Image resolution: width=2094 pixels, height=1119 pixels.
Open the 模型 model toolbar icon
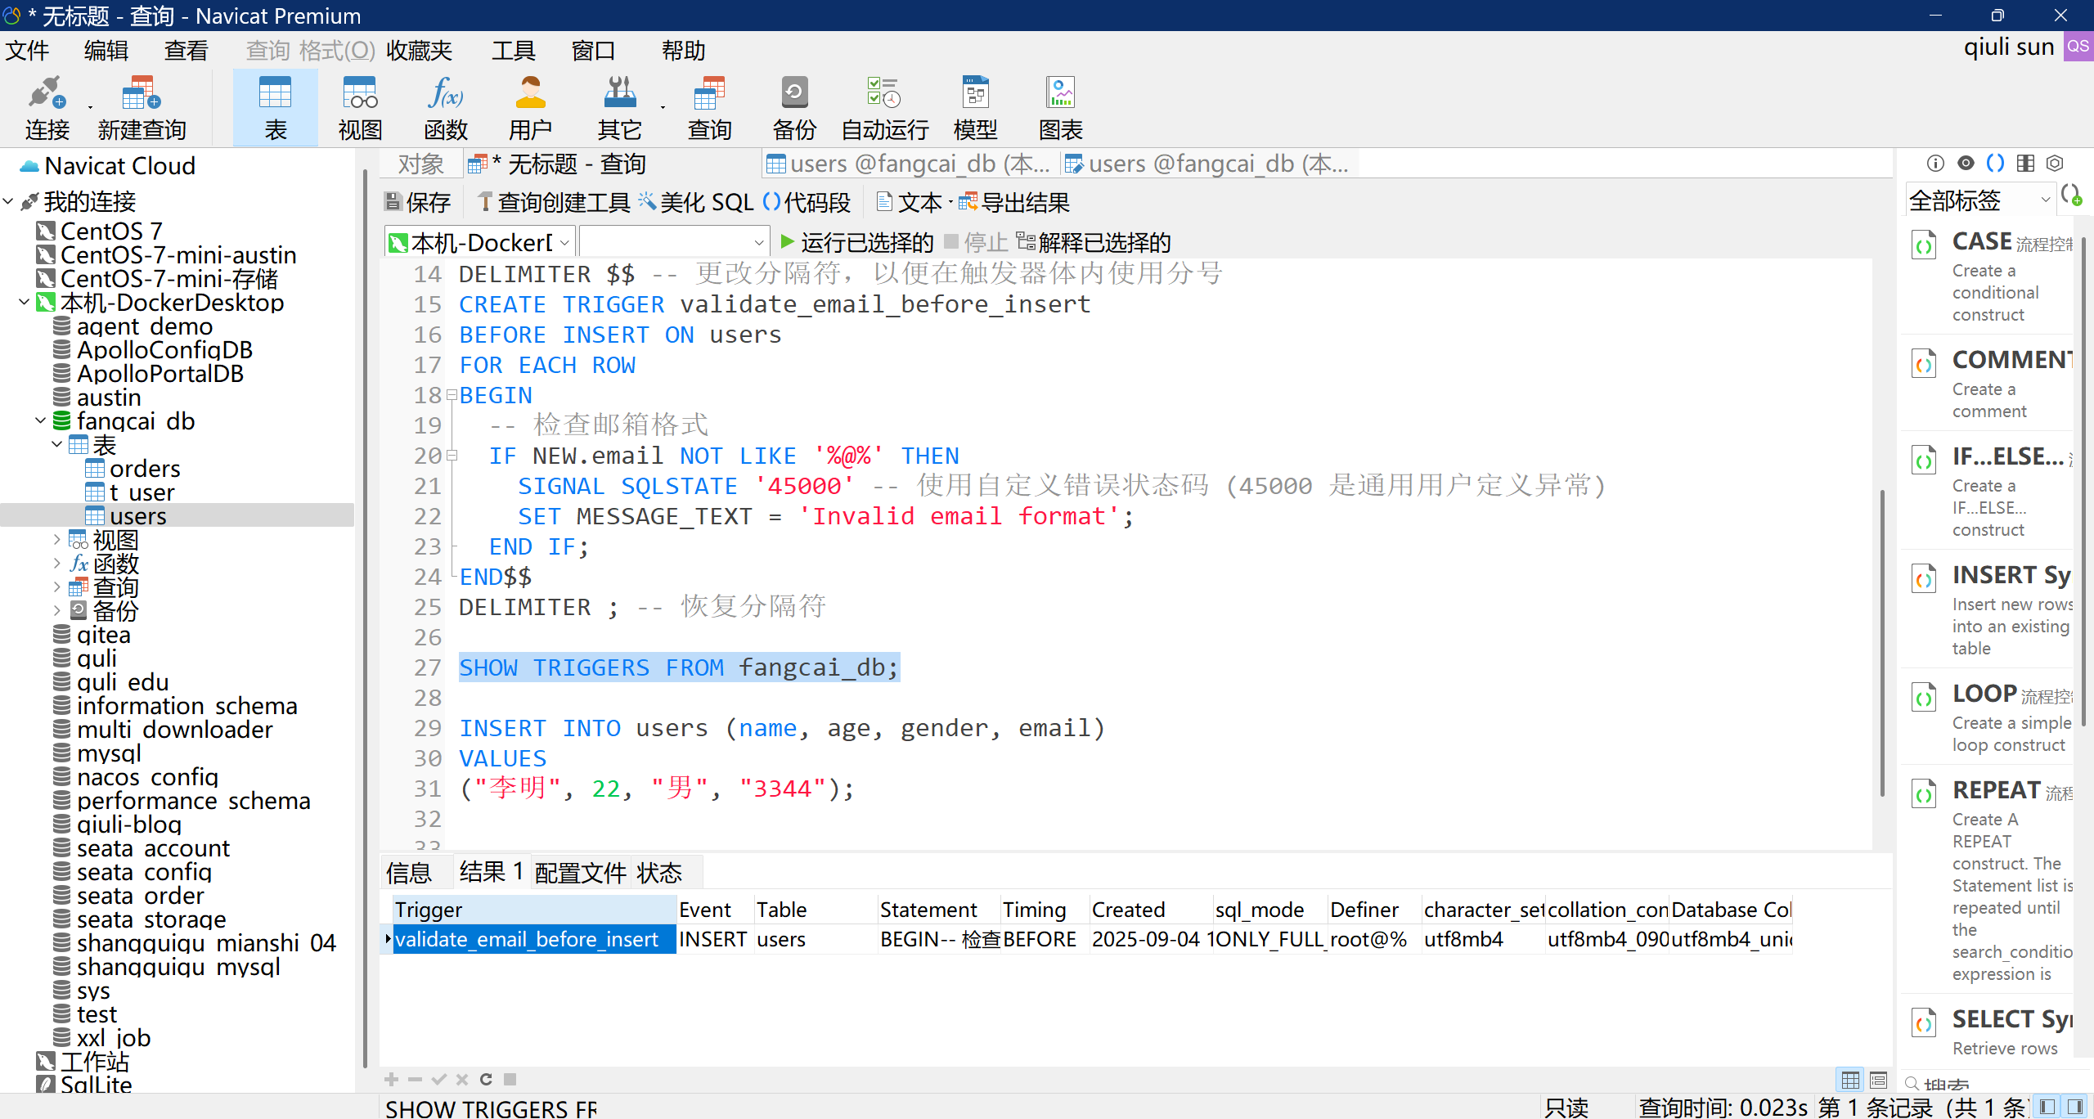[x=975, y=107]
